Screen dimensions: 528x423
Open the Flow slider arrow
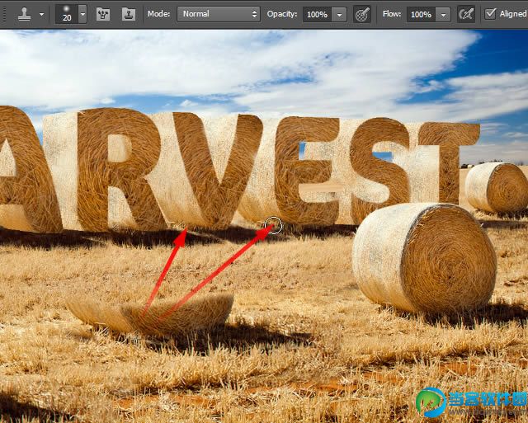tap(444, 15)
